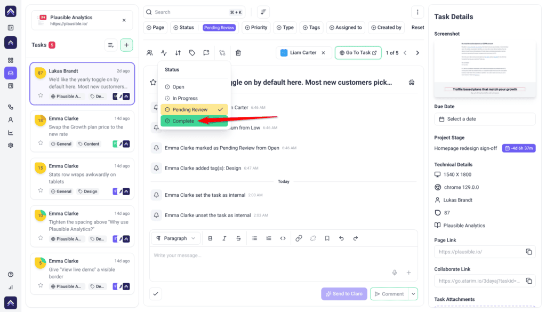Copy the Page Link URL
The width and height of the screenshot is (546, 312).
pyautogui.click(x=528, y=252)
